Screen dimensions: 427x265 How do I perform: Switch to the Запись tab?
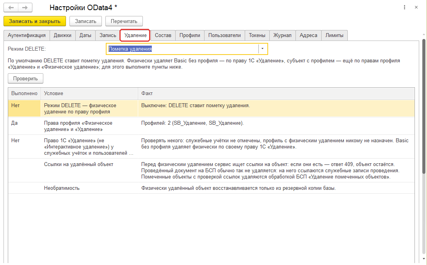[108, 35]
